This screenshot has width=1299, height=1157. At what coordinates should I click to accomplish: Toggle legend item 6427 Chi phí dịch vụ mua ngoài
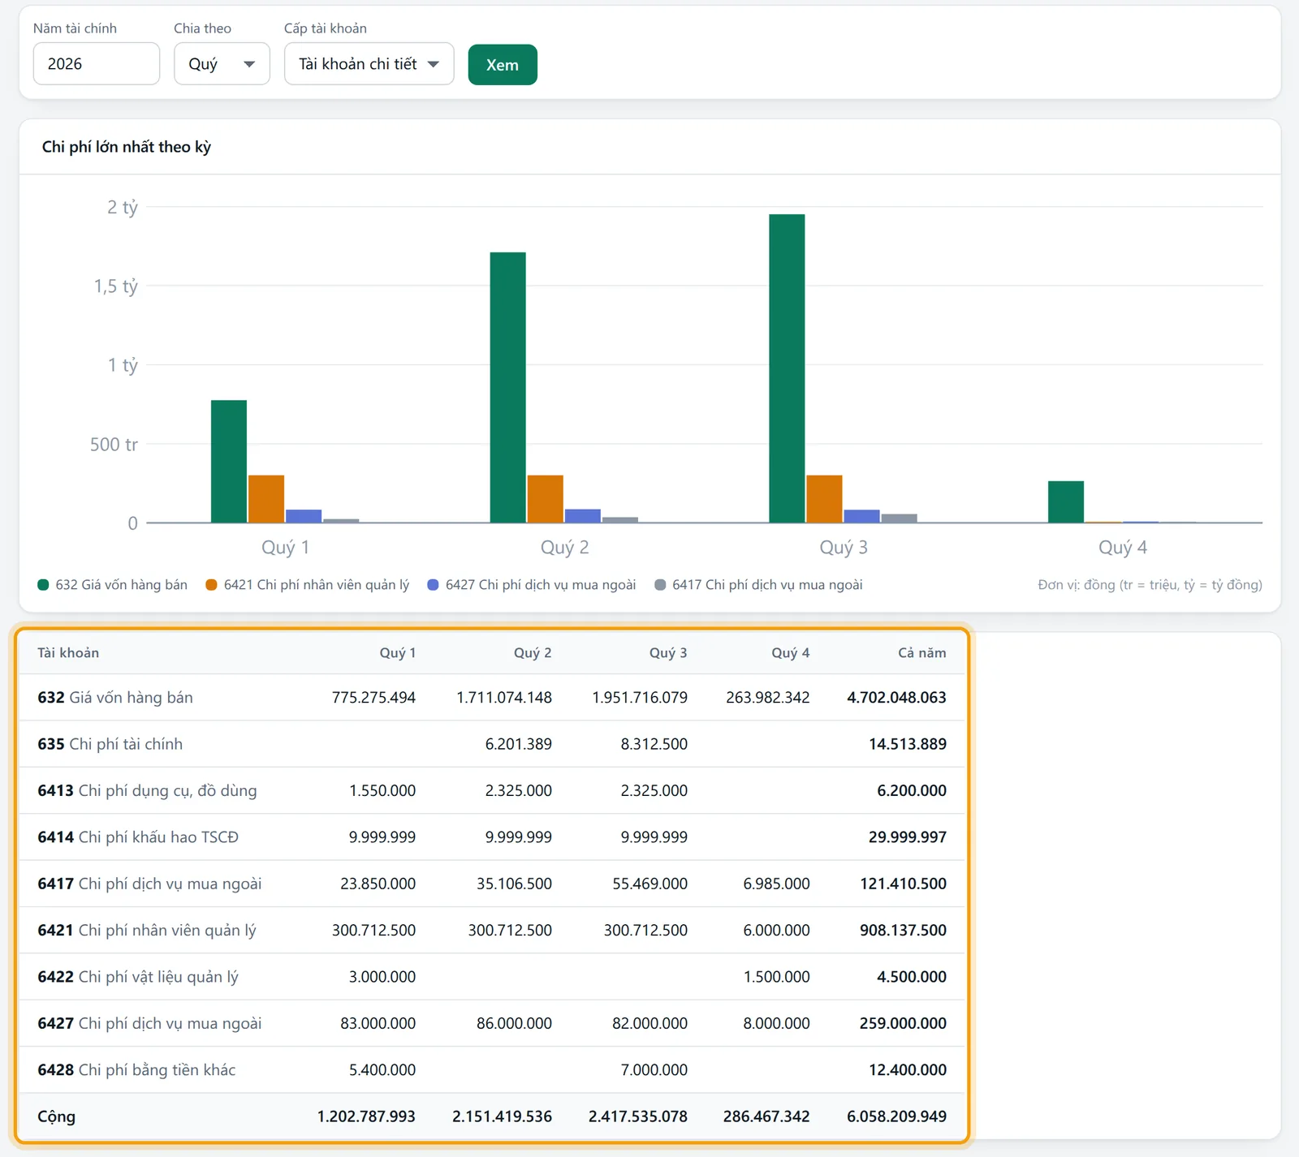[x=532, y=585]
